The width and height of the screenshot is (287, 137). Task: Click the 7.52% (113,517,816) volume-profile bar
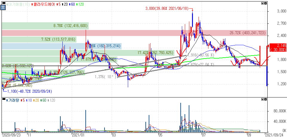39,40
